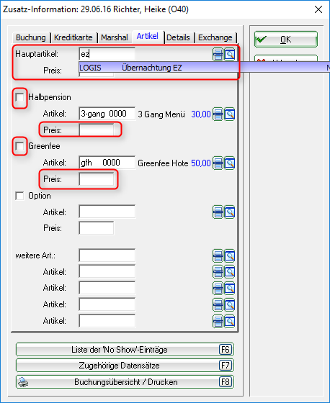Screen dimensions: 330x403
Task: Open search icon for Option article
Action: tap(230, 212)
